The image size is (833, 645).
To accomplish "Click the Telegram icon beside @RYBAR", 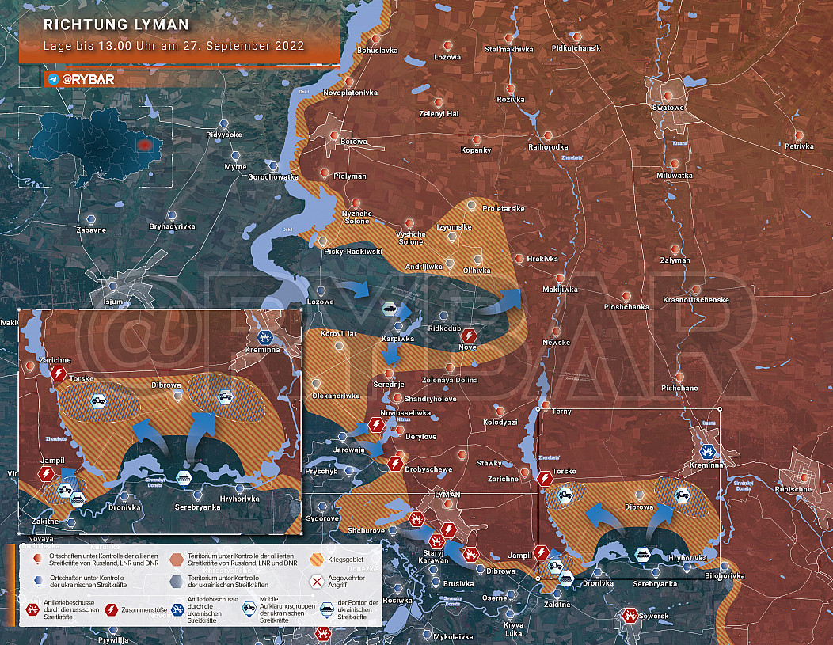I will [x=52, y=79].
